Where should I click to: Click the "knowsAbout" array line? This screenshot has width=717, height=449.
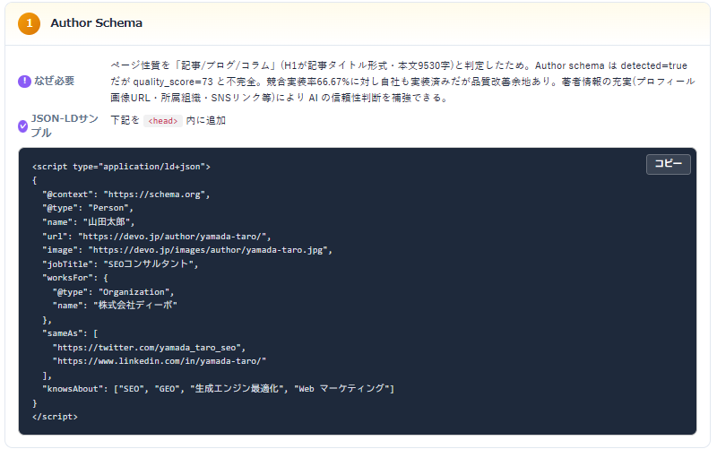point(218,389)
